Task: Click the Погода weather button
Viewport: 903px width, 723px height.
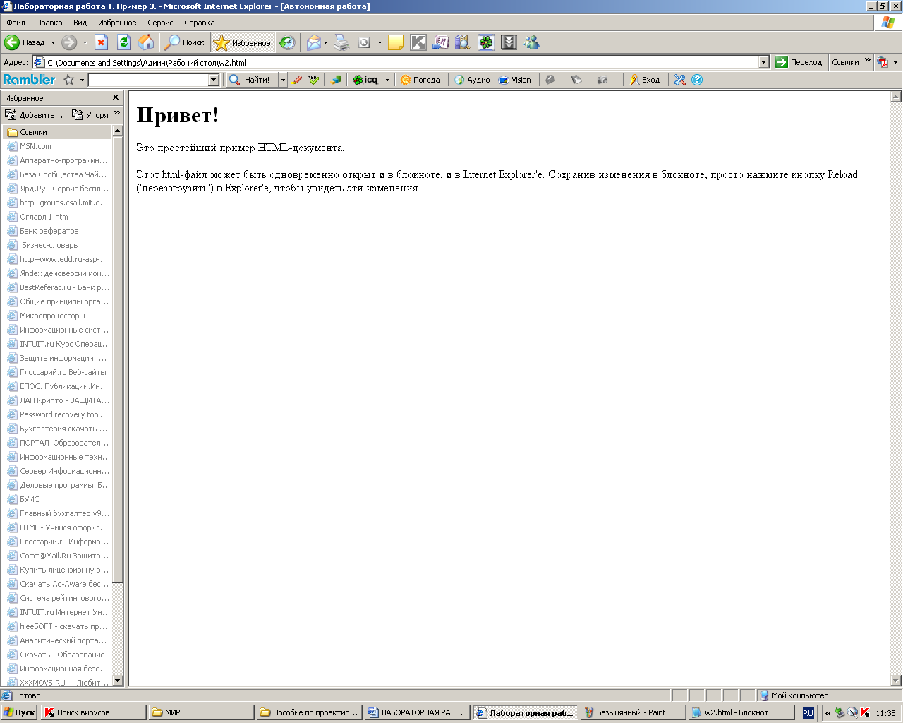Action: 420,80
